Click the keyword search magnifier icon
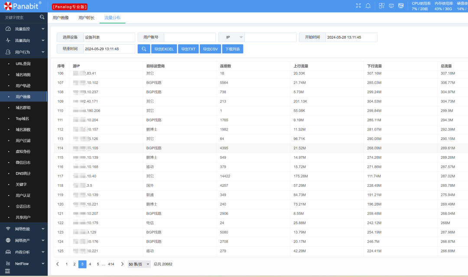 42,17
